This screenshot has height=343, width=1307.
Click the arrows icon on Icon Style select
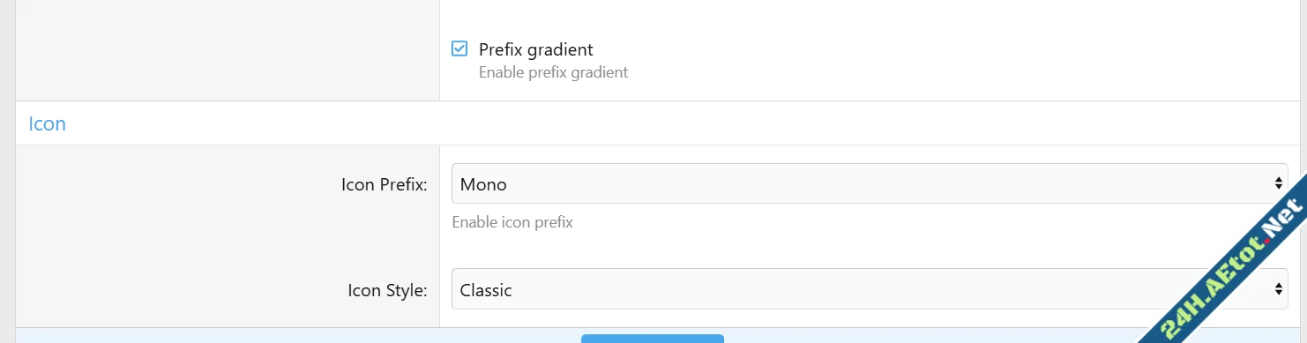pyautogui.click(x=1278, y=289)
